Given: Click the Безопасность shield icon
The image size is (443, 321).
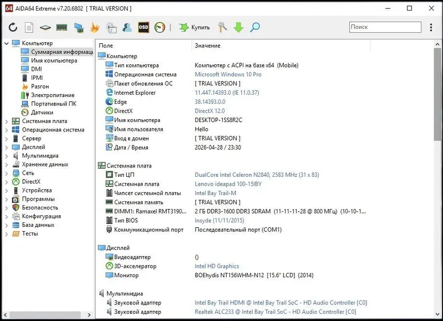Looking at the screenshot, I should (x=16, y=207).
